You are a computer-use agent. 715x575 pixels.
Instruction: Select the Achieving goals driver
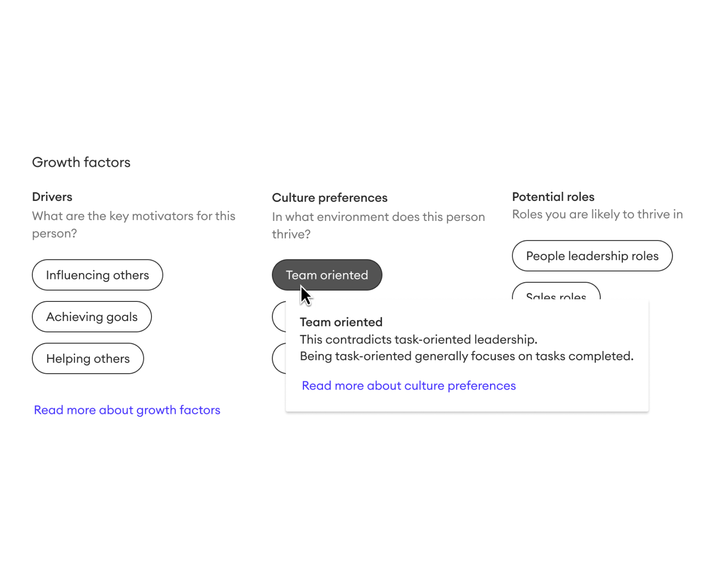(92, 317)
